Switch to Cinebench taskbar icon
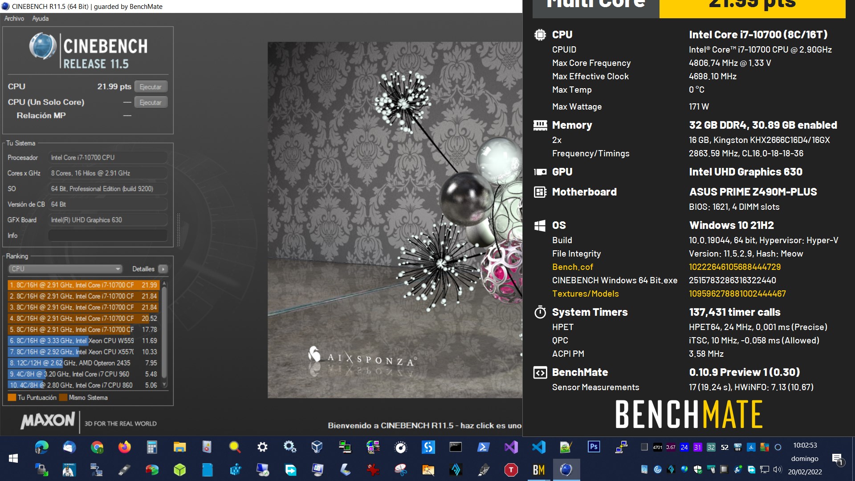Image resolution: width=855 pixels, height=481 pixels. pos(566,470)
